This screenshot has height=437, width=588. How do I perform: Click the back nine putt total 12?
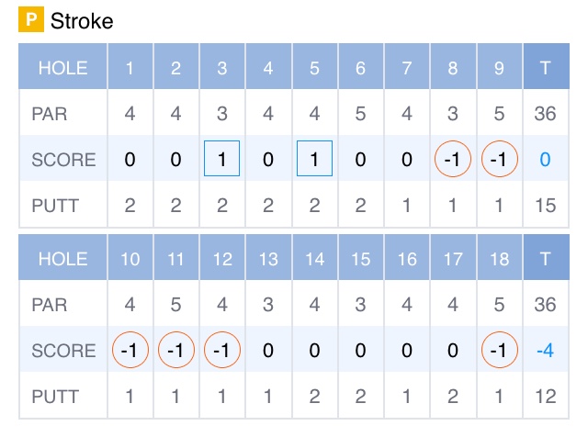tap(546, 397)
